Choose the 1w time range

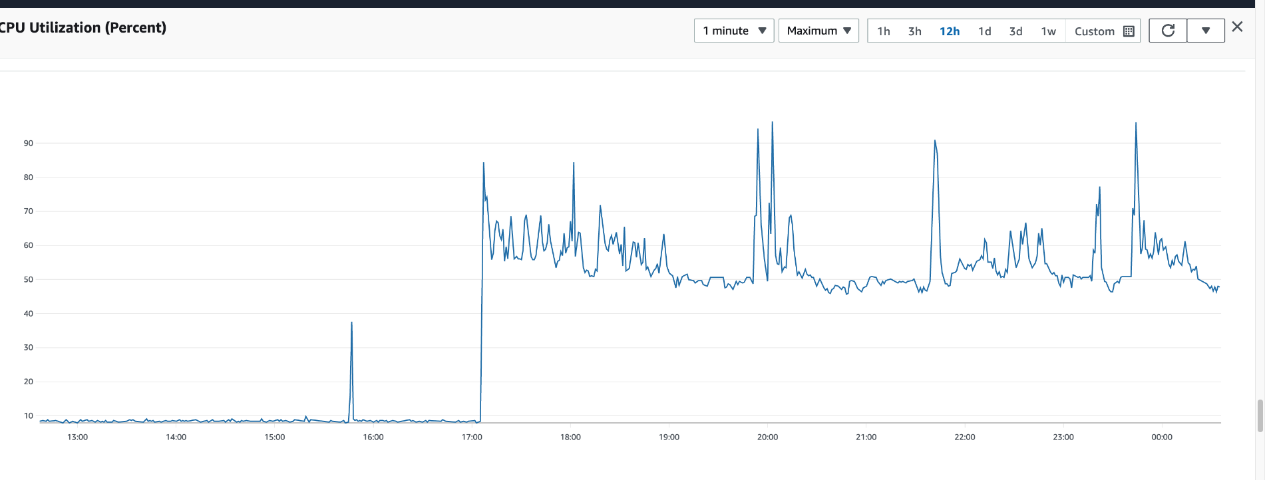pos(1049,31)
